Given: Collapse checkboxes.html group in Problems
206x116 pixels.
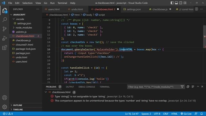Looking at the screenshot, I should tap(46, 92).
